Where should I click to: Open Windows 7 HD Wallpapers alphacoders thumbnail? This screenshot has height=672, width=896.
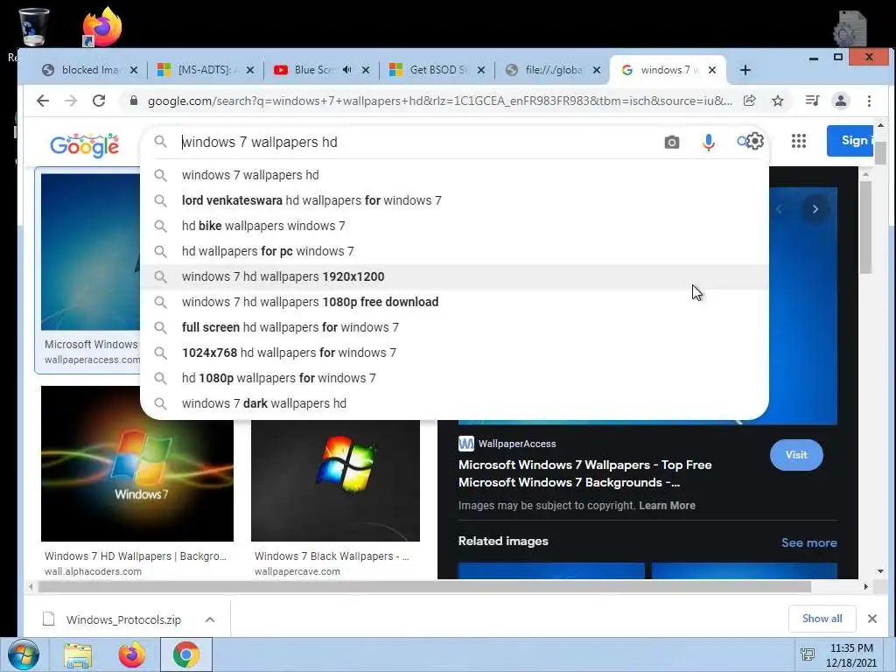[x=137, y=464]
